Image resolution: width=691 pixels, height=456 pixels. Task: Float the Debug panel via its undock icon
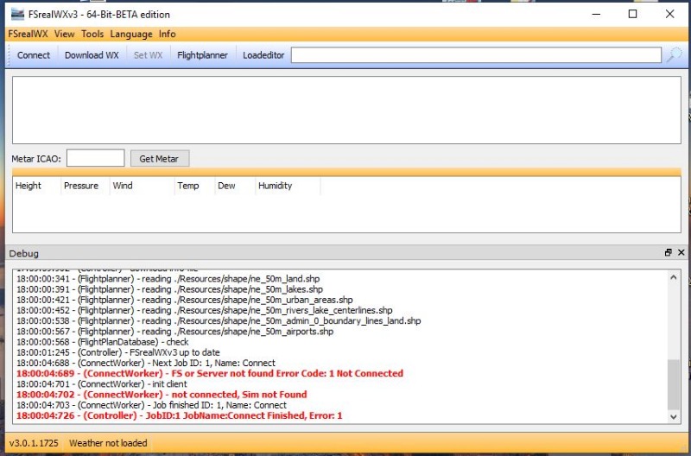(668, 252)
